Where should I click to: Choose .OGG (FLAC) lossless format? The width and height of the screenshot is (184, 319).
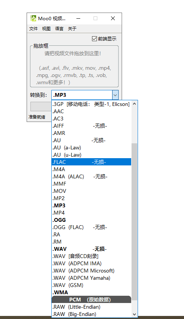[x=92, y=227]
